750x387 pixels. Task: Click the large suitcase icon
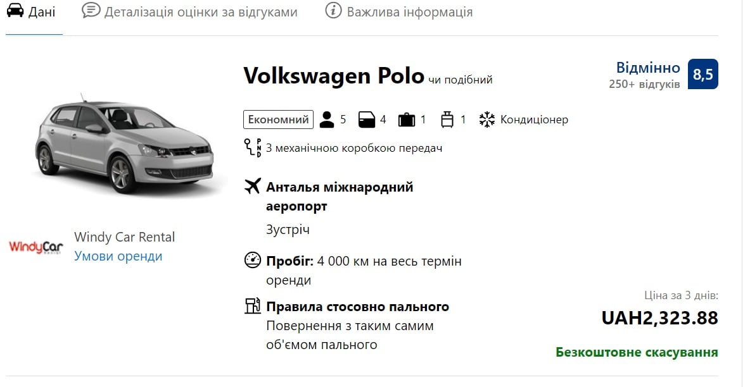407,120
